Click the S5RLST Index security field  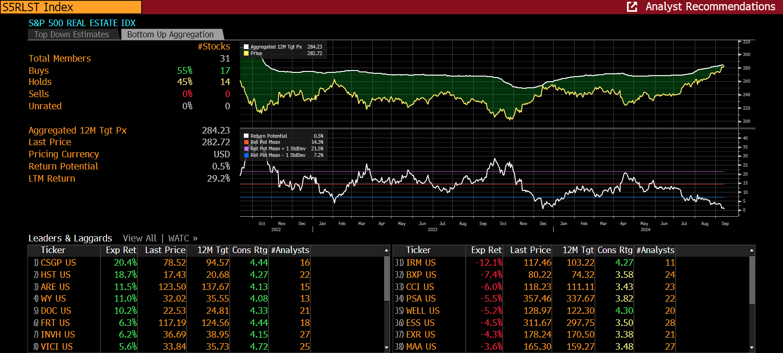[71, 7]
